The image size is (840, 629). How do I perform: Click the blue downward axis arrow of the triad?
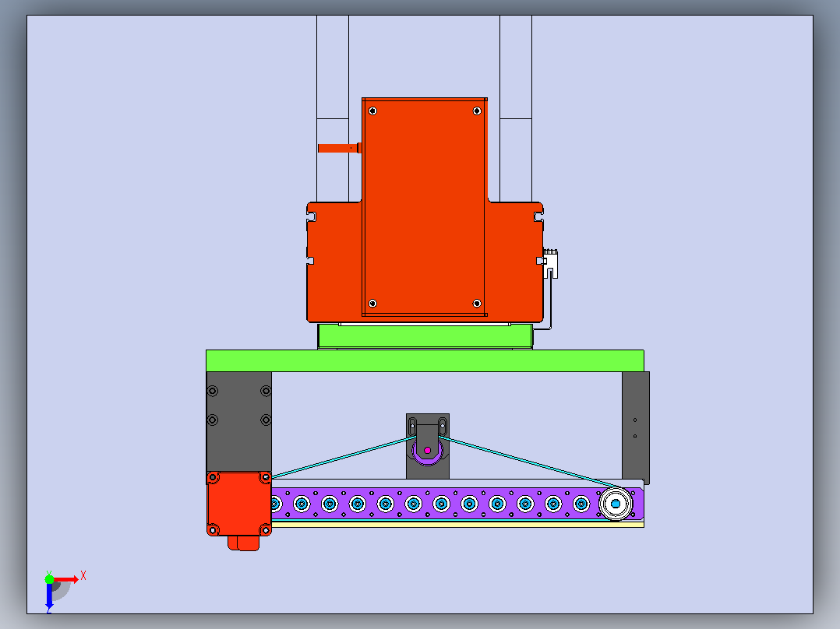49,597
